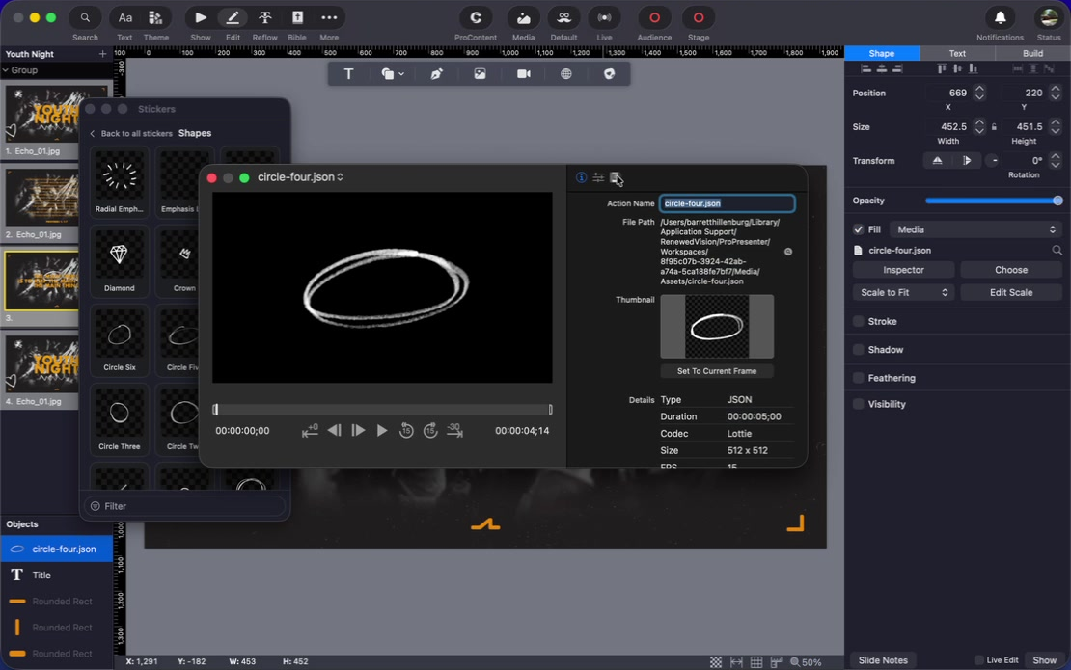The image size is (1071, 670).
Task: Open the Theme toolbar button
Action: (x=155, y=17)
